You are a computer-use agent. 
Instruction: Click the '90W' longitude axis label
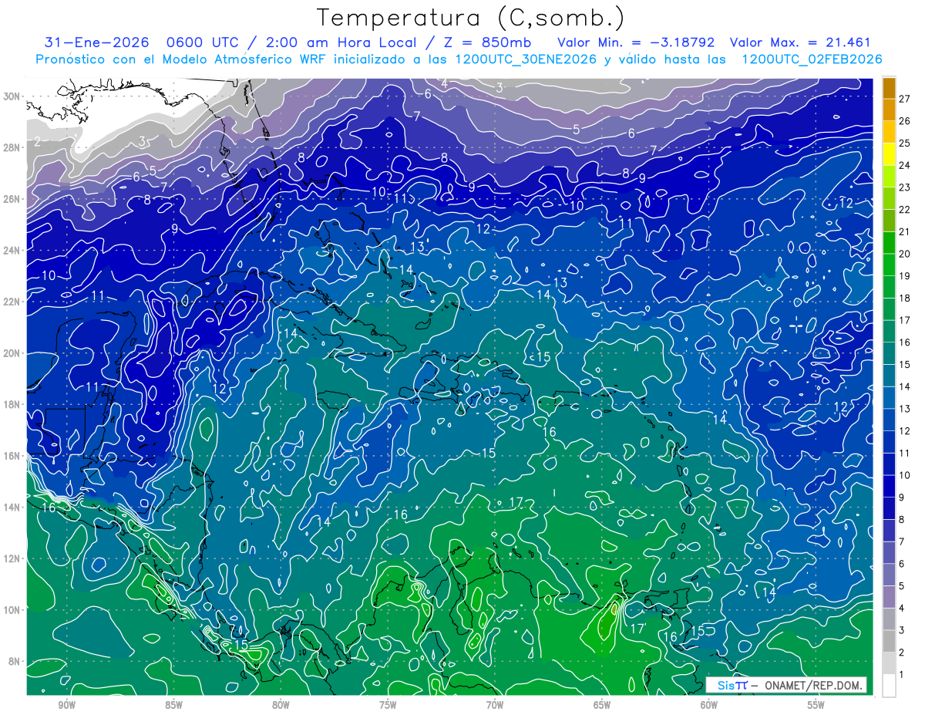[x=66, y=706]
